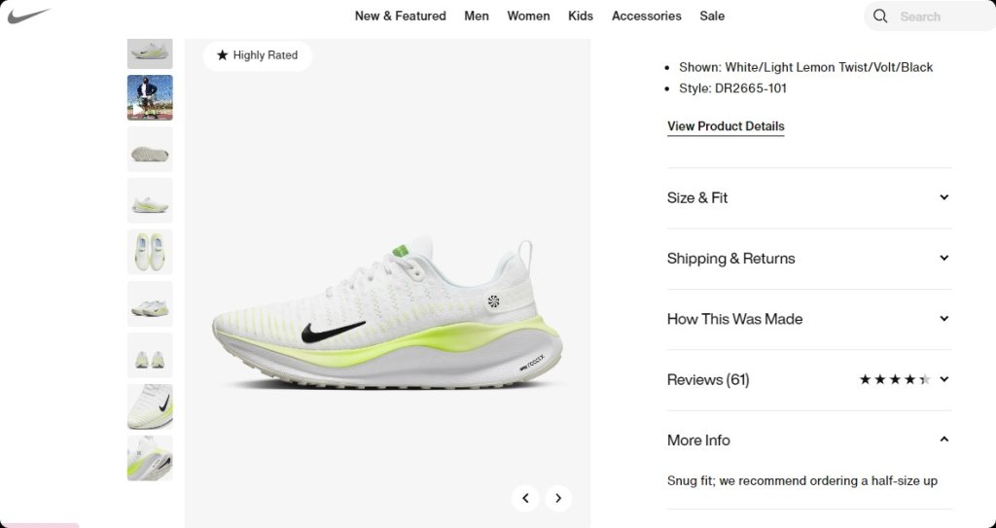The width and height of the screenshot is (996, 528).
Task: Click the search magnifier icon
Action: tap(879, 16)
